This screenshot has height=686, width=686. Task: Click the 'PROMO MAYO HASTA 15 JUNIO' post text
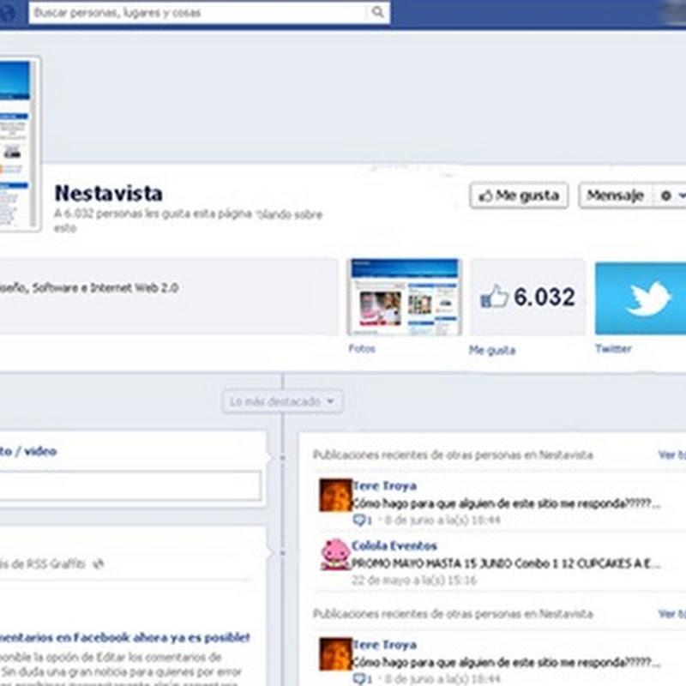506,563
